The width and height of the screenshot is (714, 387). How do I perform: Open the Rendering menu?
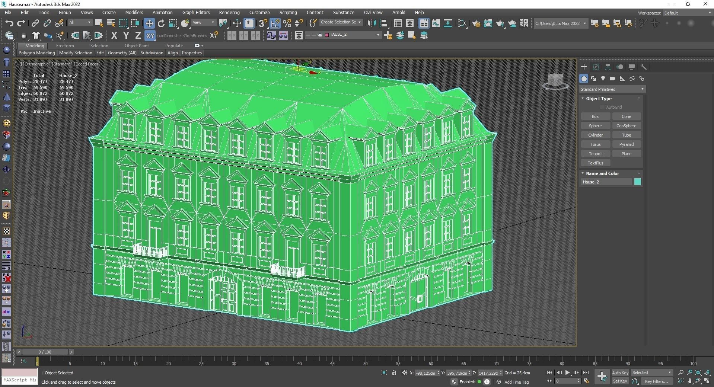(x=229, y=12)
